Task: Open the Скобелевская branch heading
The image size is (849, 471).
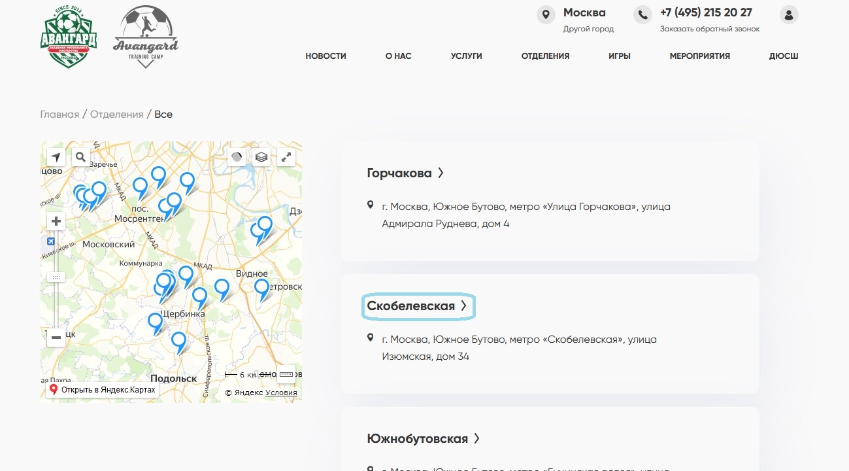Action: 417,306
